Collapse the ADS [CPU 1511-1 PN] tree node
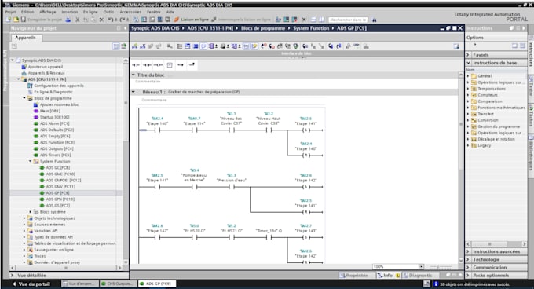Screen dimensions: 534x289 [x=18, y=79]
